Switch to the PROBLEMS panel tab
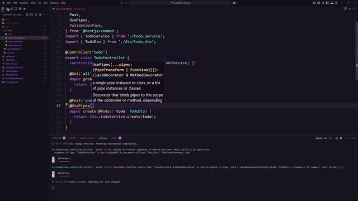Viewport: 358px width, 201px height. [x=56, y=138]
